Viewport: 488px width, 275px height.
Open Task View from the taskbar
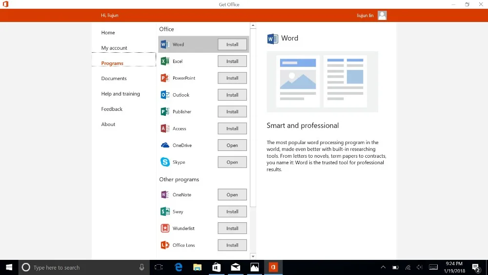click(x=159, y=267)
